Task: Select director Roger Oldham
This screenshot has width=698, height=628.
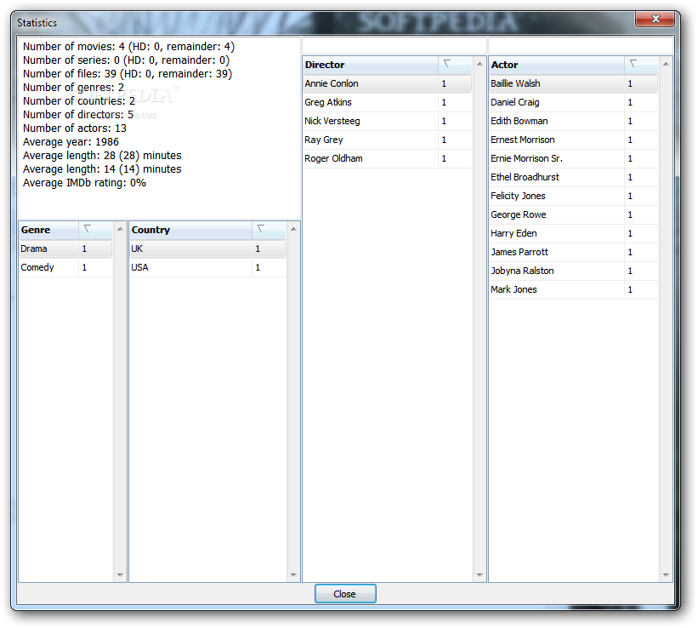Action: 388,158
